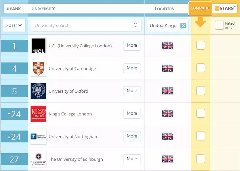This screenshot has width=240, height=171.
Task: Tick compare checkbox for UCL
Action: tap(200, 45)
